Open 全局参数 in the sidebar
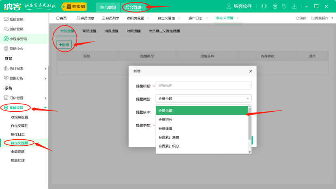Viewport: 336px width, 189px height. (18, 151)
